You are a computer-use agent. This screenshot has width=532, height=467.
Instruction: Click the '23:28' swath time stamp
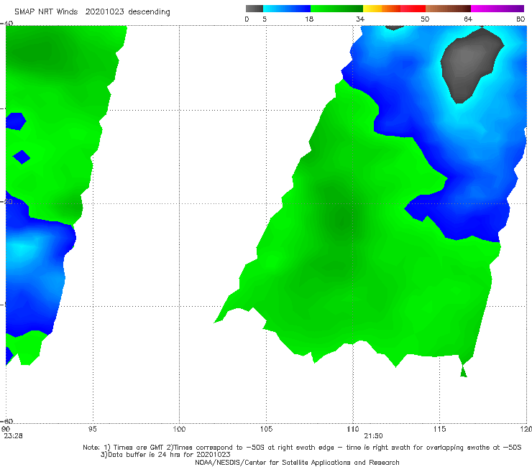[13, 436]
